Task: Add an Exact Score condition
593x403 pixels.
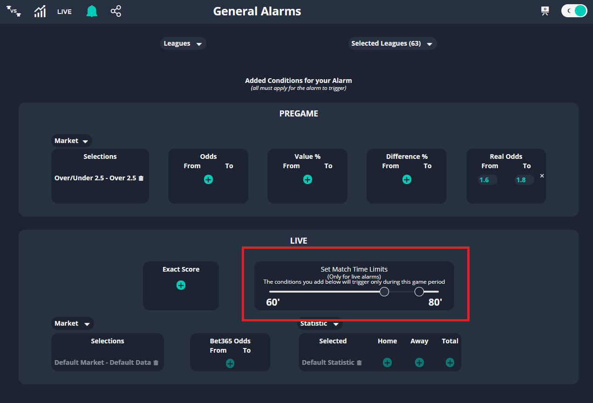Action: [x=181, y=285]
